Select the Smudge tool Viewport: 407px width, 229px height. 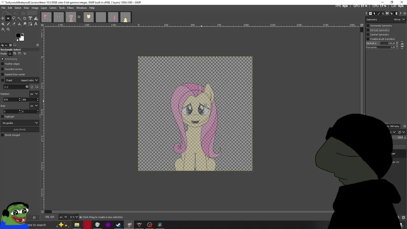pyautogui.click(x=25, y=24)
